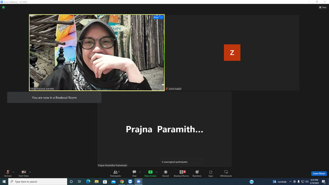Select Prajna Paramitha's participant tile
329x185 pixels.
(164, 129)
